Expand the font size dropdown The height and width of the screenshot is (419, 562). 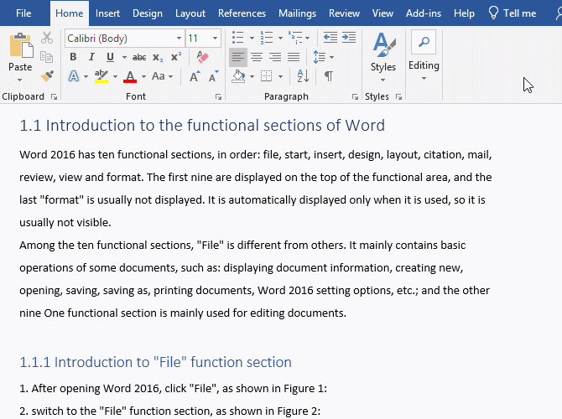[216, 39]
